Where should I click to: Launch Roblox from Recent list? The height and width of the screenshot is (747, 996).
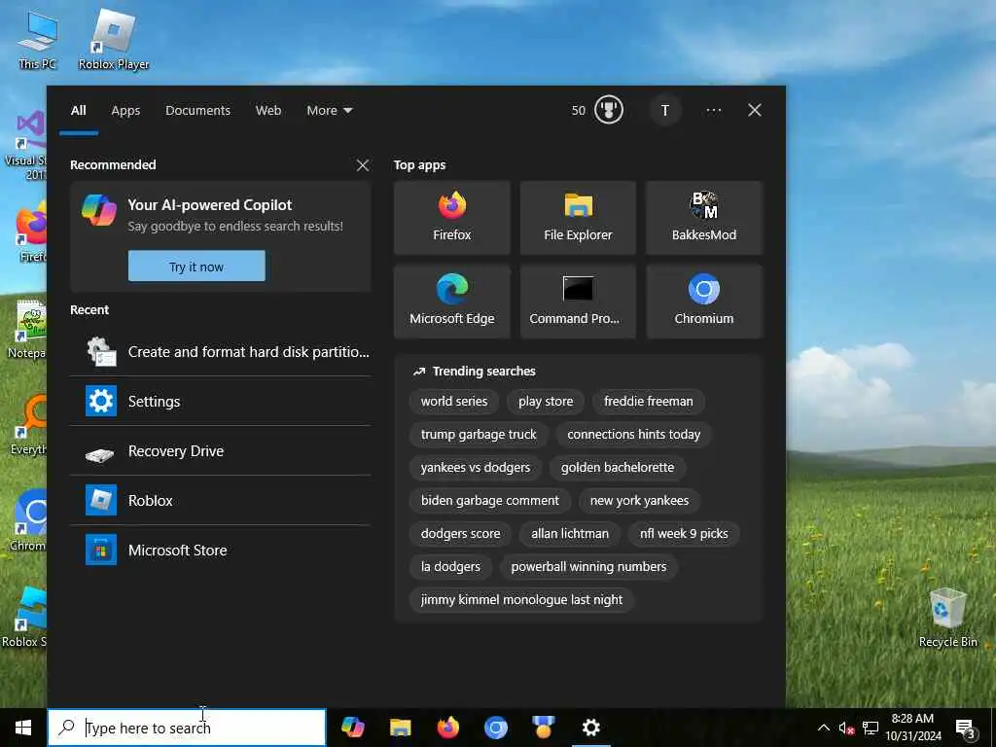coord(221,501)
